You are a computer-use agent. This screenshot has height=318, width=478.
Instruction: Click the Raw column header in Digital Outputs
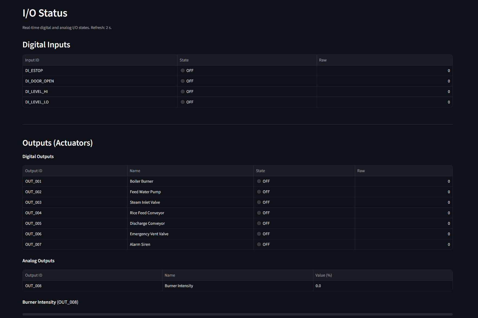pos(361,171)
